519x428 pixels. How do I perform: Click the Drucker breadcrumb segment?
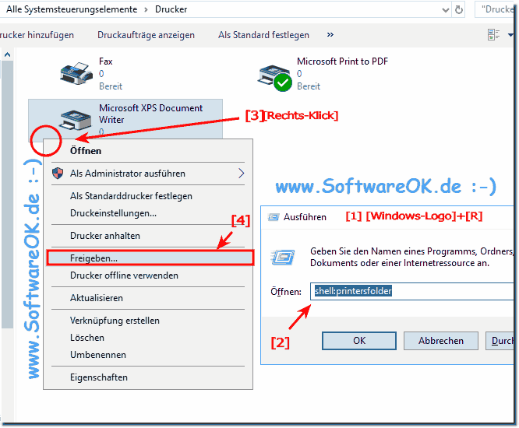point(171,9)
